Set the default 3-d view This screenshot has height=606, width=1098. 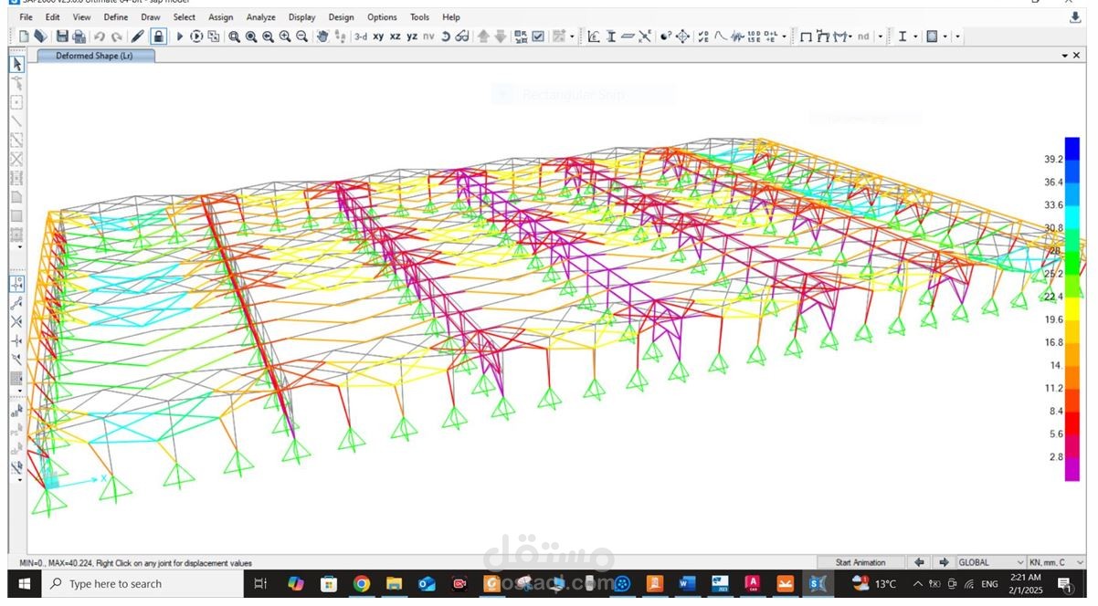360,37
